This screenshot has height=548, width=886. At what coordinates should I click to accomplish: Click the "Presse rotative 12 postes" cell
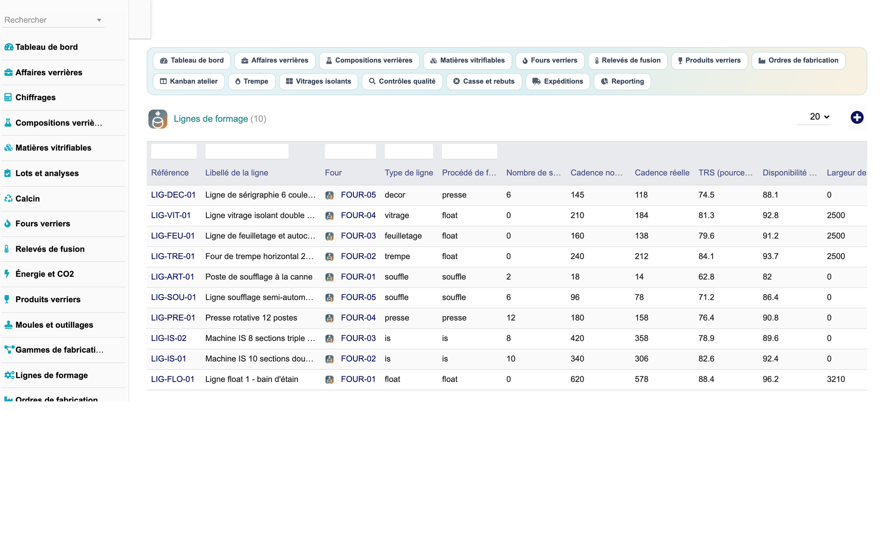click(x=251, y=318)
